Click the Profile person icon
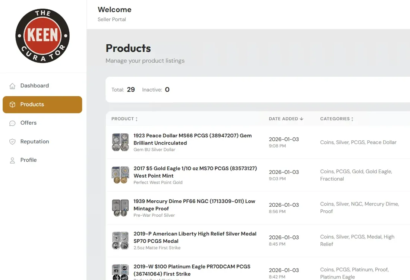The image size is (410, 280). pos(12,160)
